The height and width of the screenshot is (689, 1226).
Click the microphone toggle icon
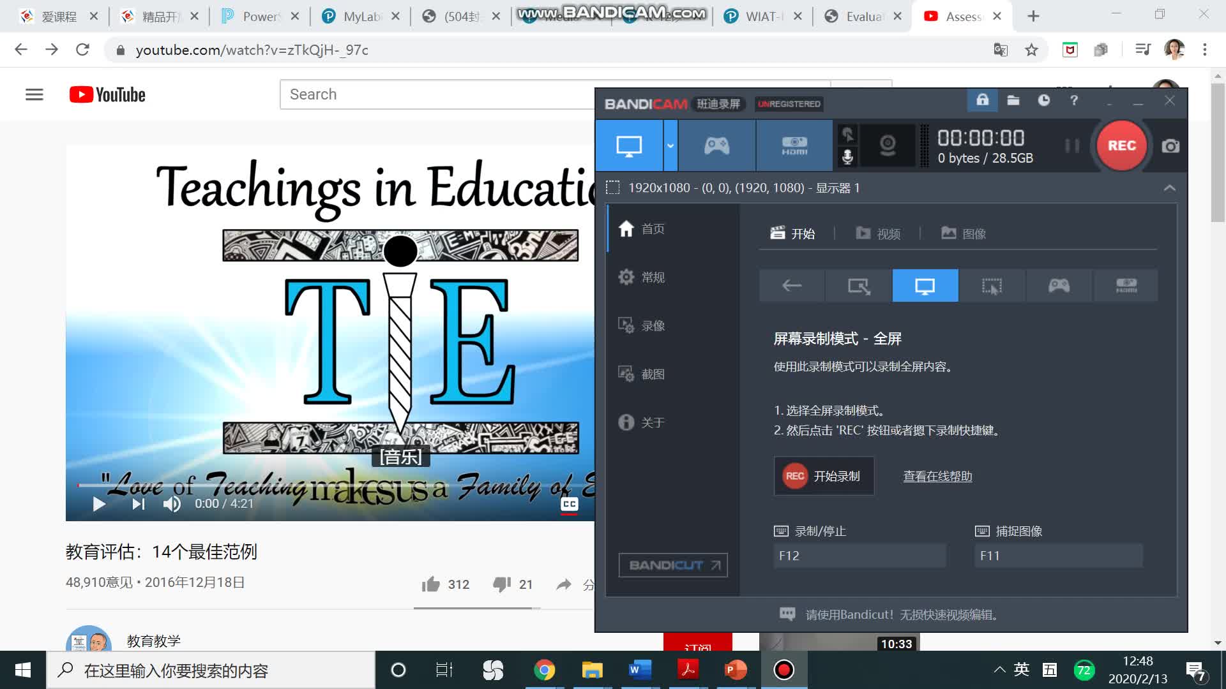point(847,158)
